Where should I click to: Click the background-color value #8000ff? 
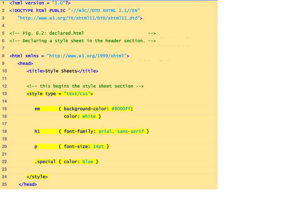121,109
